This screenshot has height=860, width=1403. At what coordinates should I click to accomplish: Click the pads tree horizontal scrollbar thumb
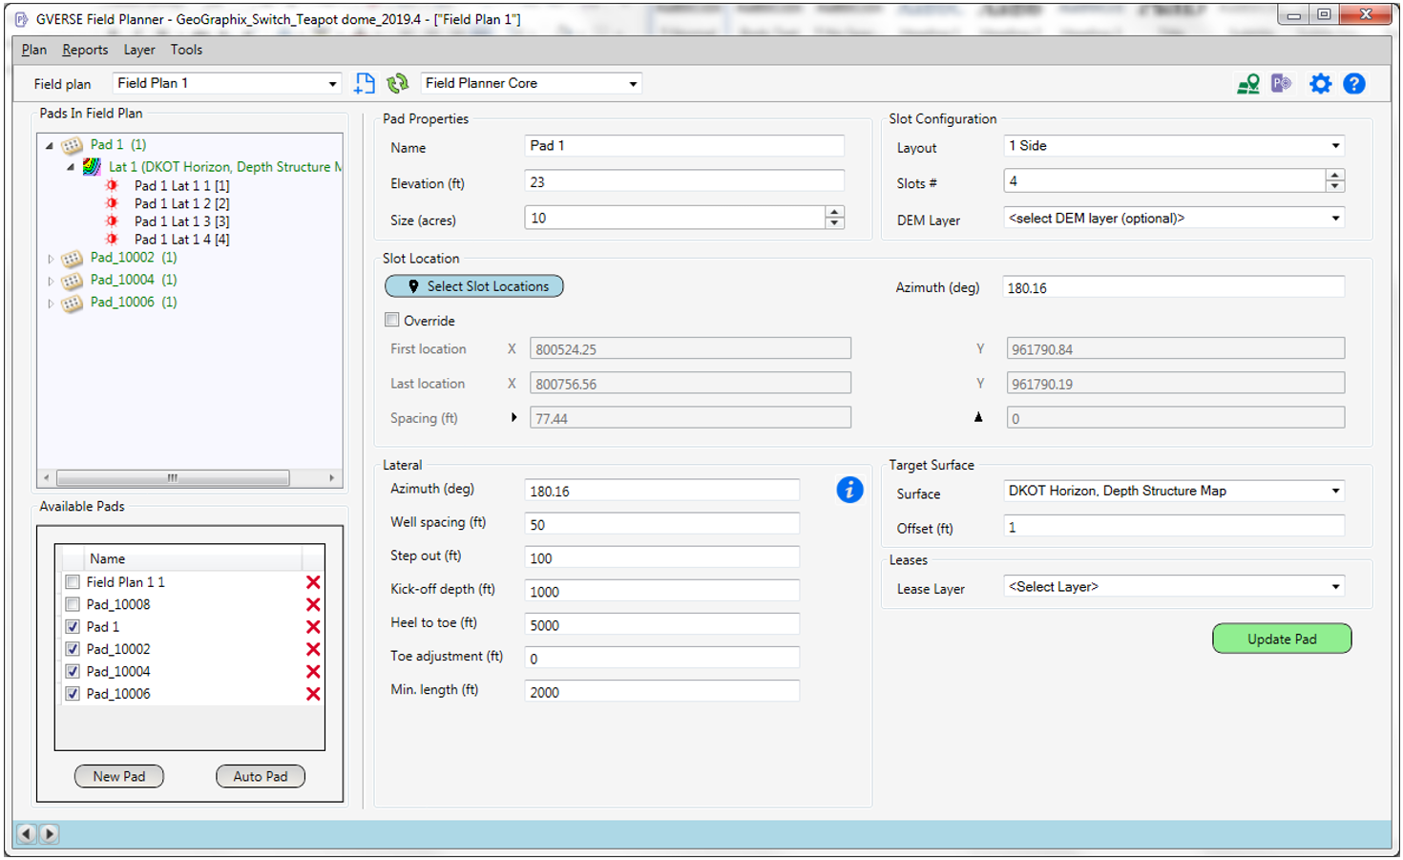click(x=173, y=477)
